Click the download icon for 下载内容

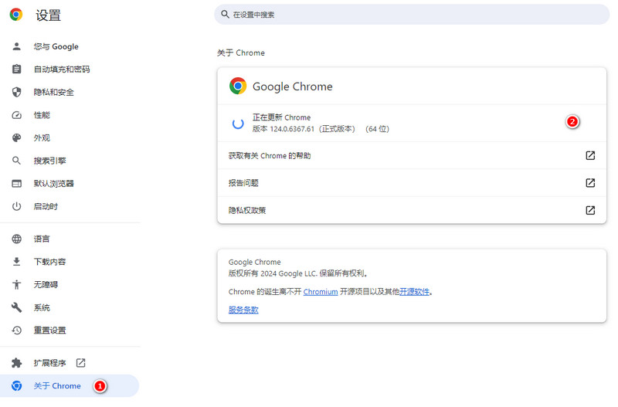click(x=16, y=262)
